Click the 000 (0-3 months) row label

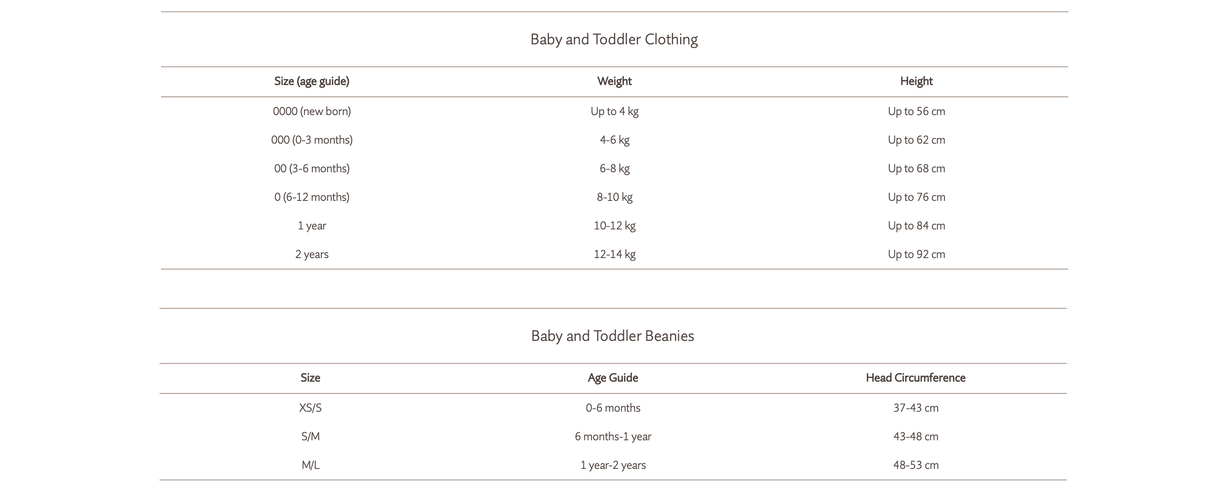coord(312,140)
